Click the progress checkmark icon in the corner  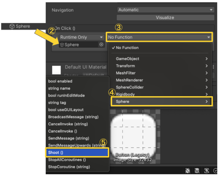coord(215,170)
